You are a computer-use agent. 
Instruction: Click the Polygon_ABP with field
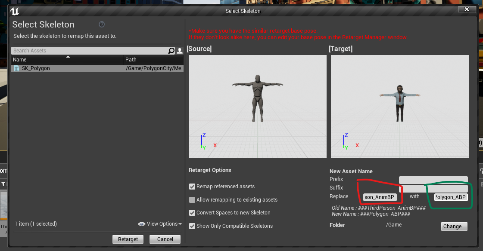(450, 197)
